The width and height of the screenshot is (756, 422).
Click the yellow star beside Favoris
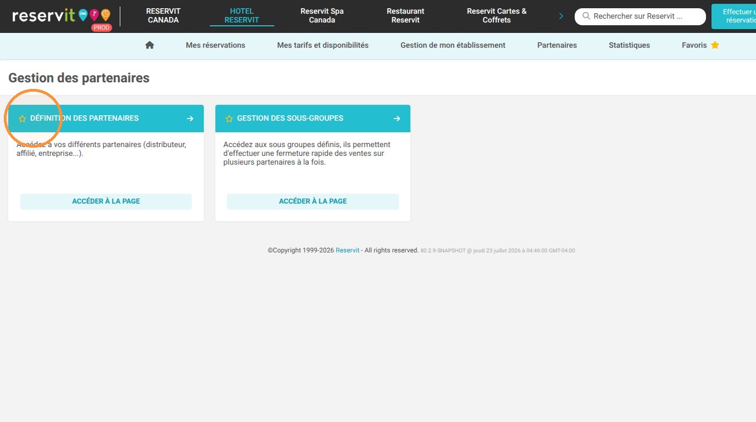coord(715,45)
